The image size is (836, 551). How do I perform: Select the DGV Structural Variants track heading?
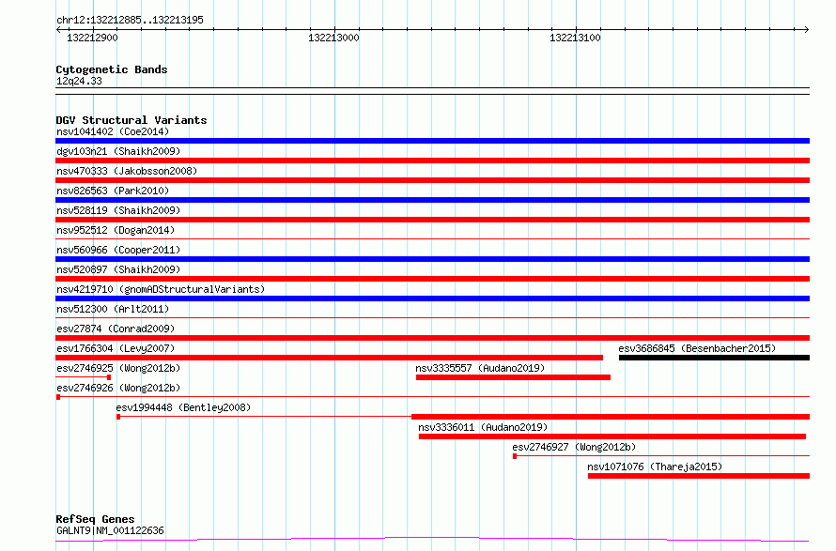132,120
